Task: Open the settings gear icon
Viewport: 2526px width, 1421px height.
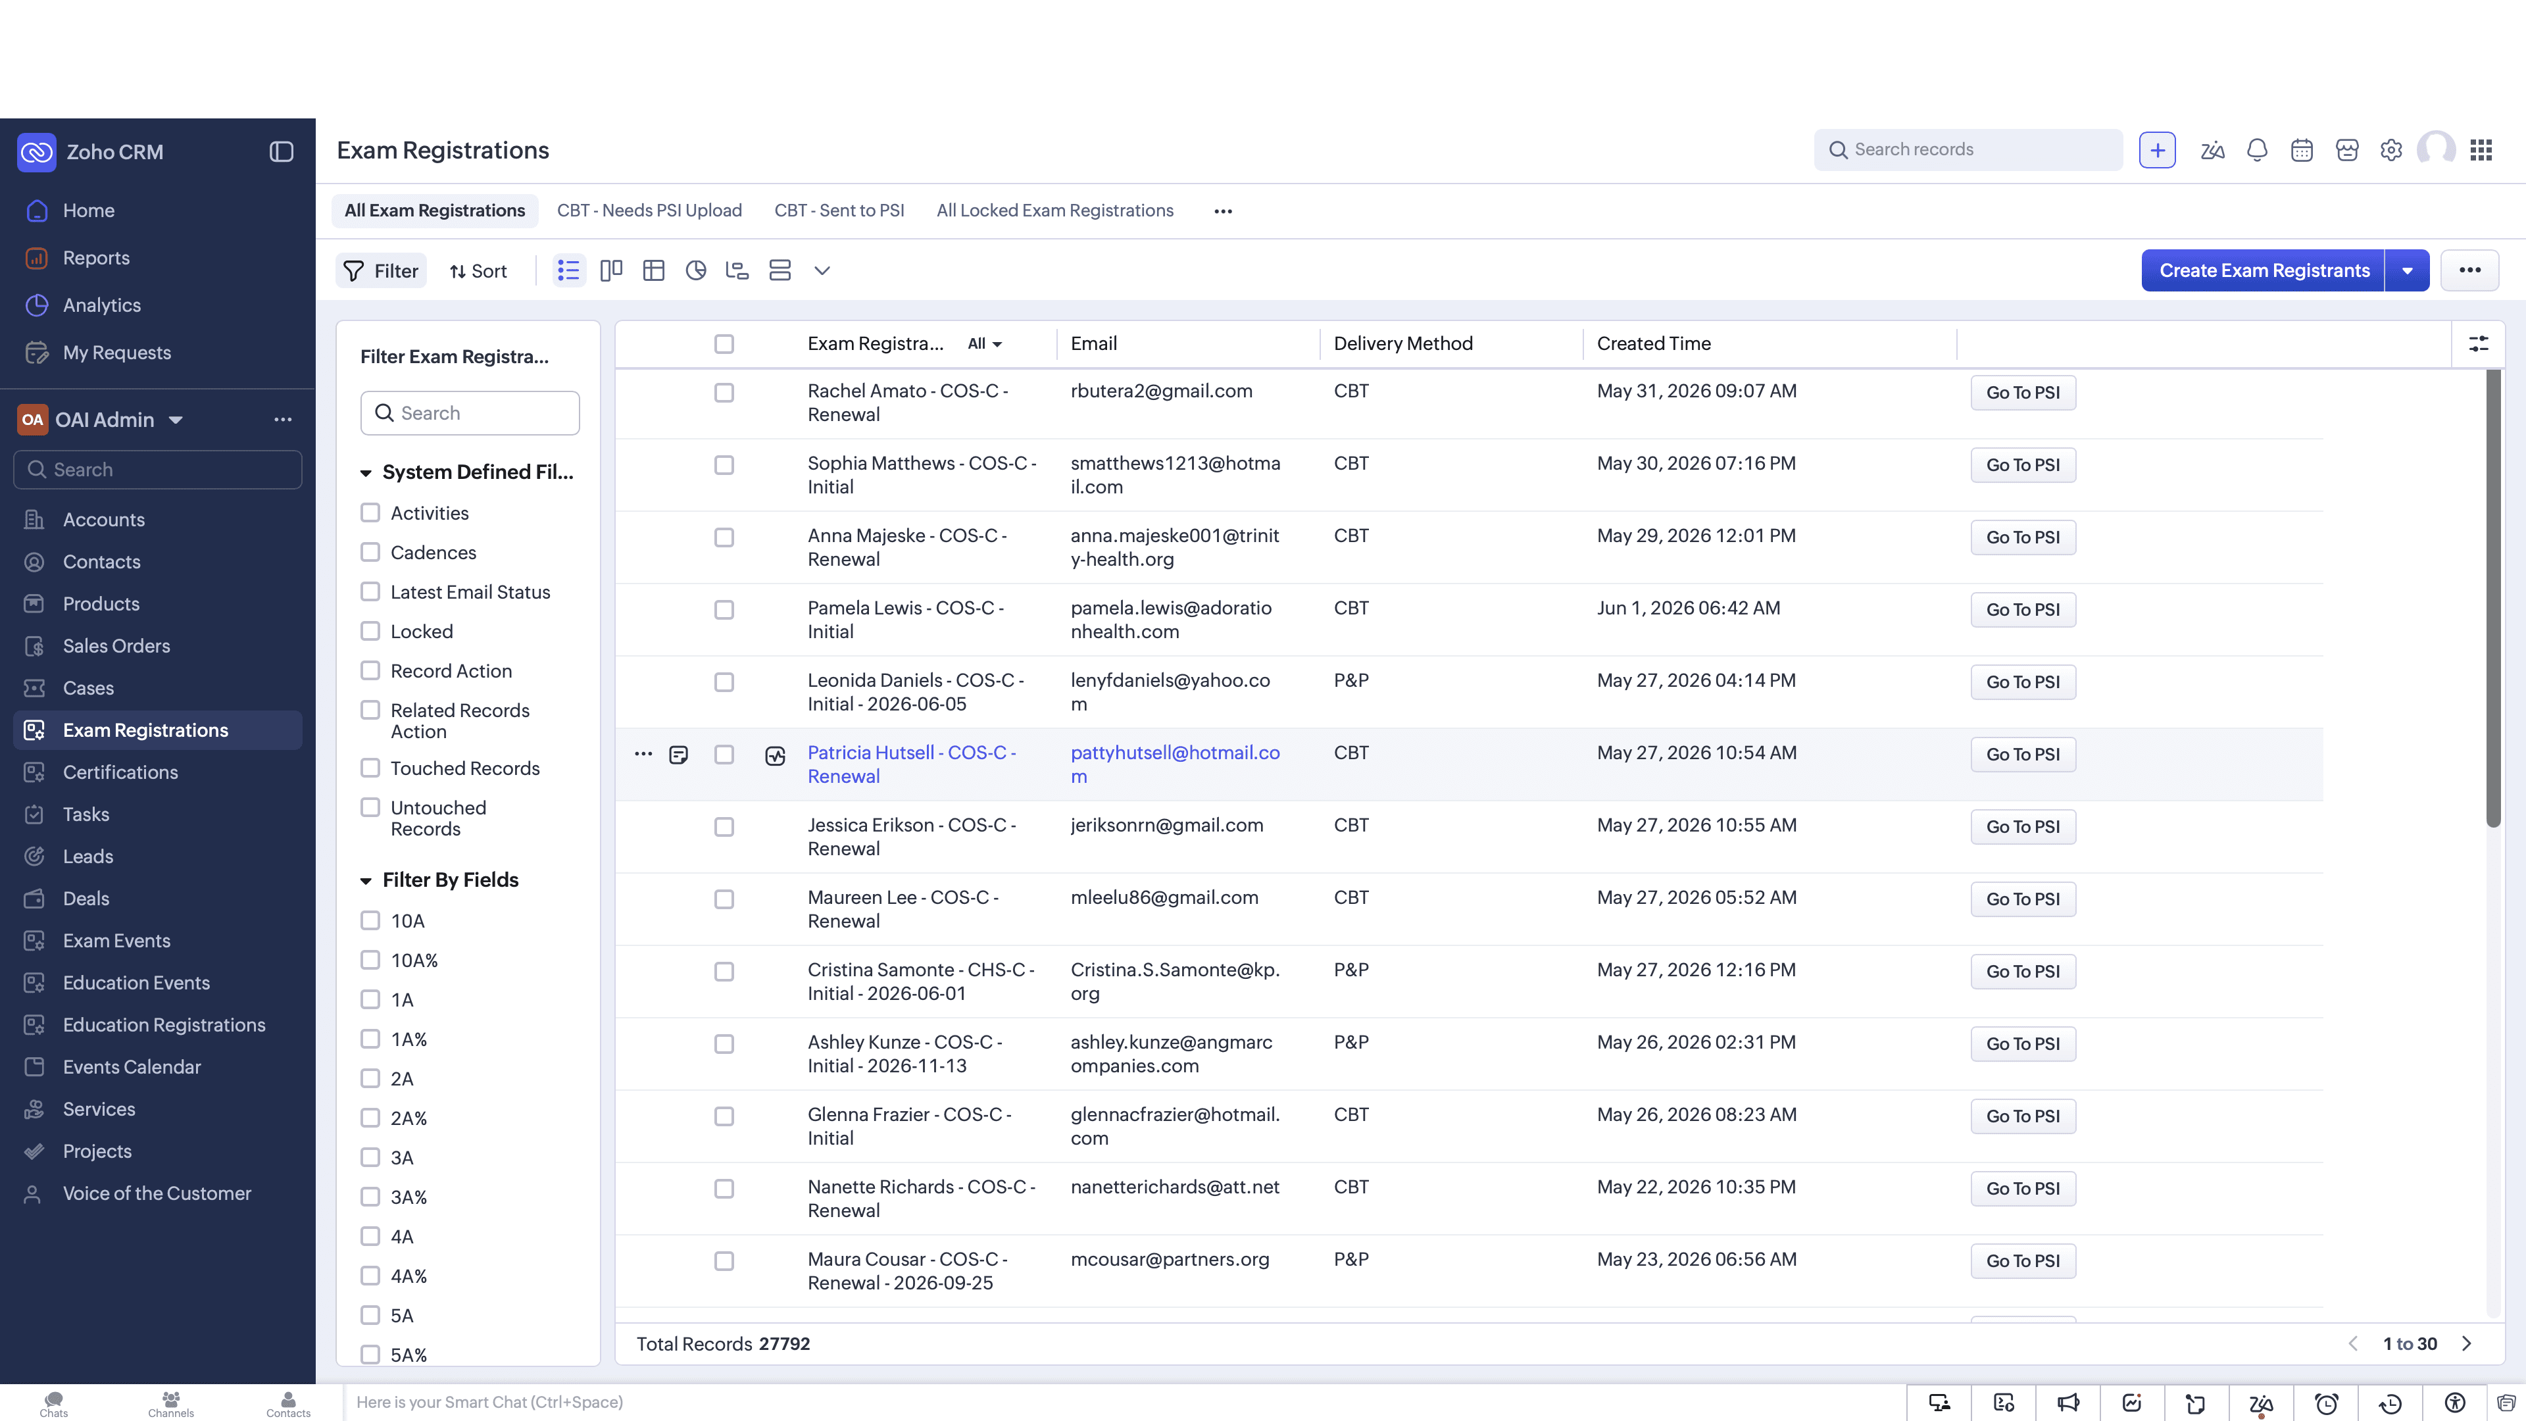Action: 2392,150
